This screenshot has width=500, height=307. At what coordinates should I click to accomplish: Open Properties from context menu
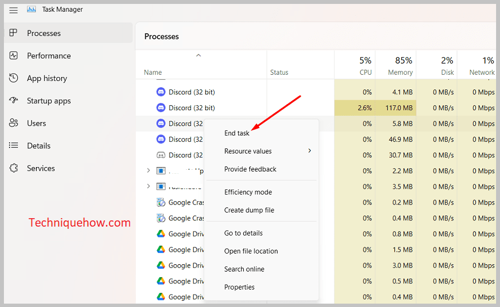click(239, 287)
